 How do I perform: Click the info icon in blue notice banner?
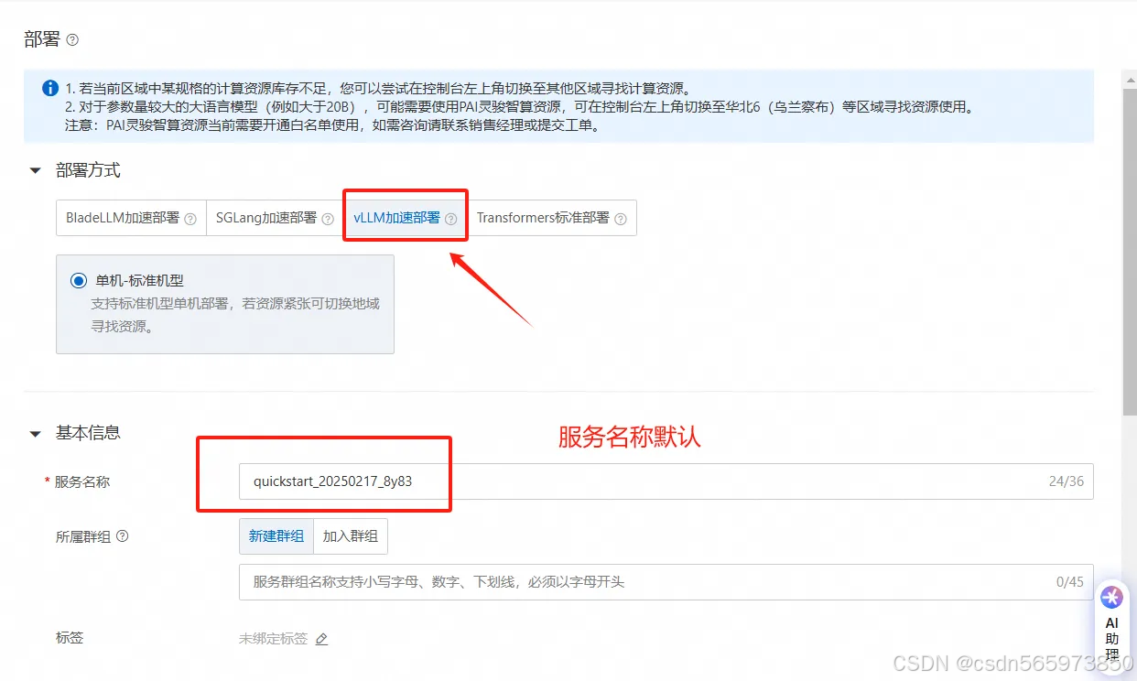(x=49, y=88)
